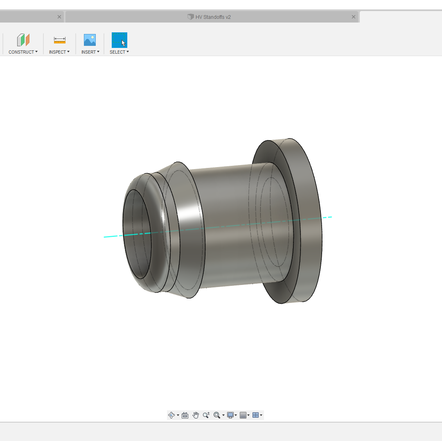This screenshot has height=441, width=442.
Task: Close the leftmost document tab
Action: pos(59,17)
